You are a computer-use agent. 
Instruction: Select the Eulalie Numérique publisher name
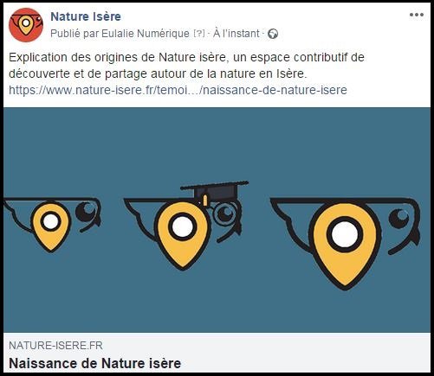click(146, 34)
